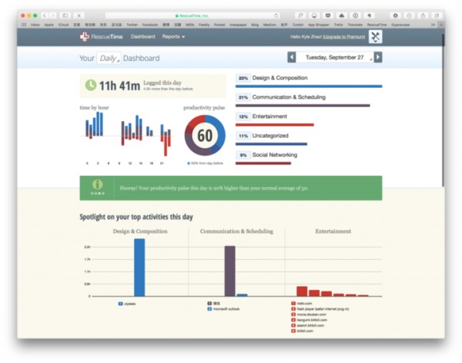Open the Twitter bookmark in favorites bar
462x363 pixels.
(132, 25)
